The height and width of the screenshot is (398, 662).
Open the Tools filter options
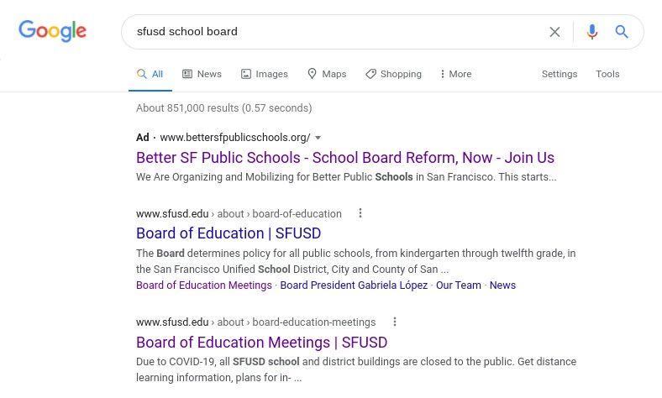pyautogui.click(x=607, y=74)
